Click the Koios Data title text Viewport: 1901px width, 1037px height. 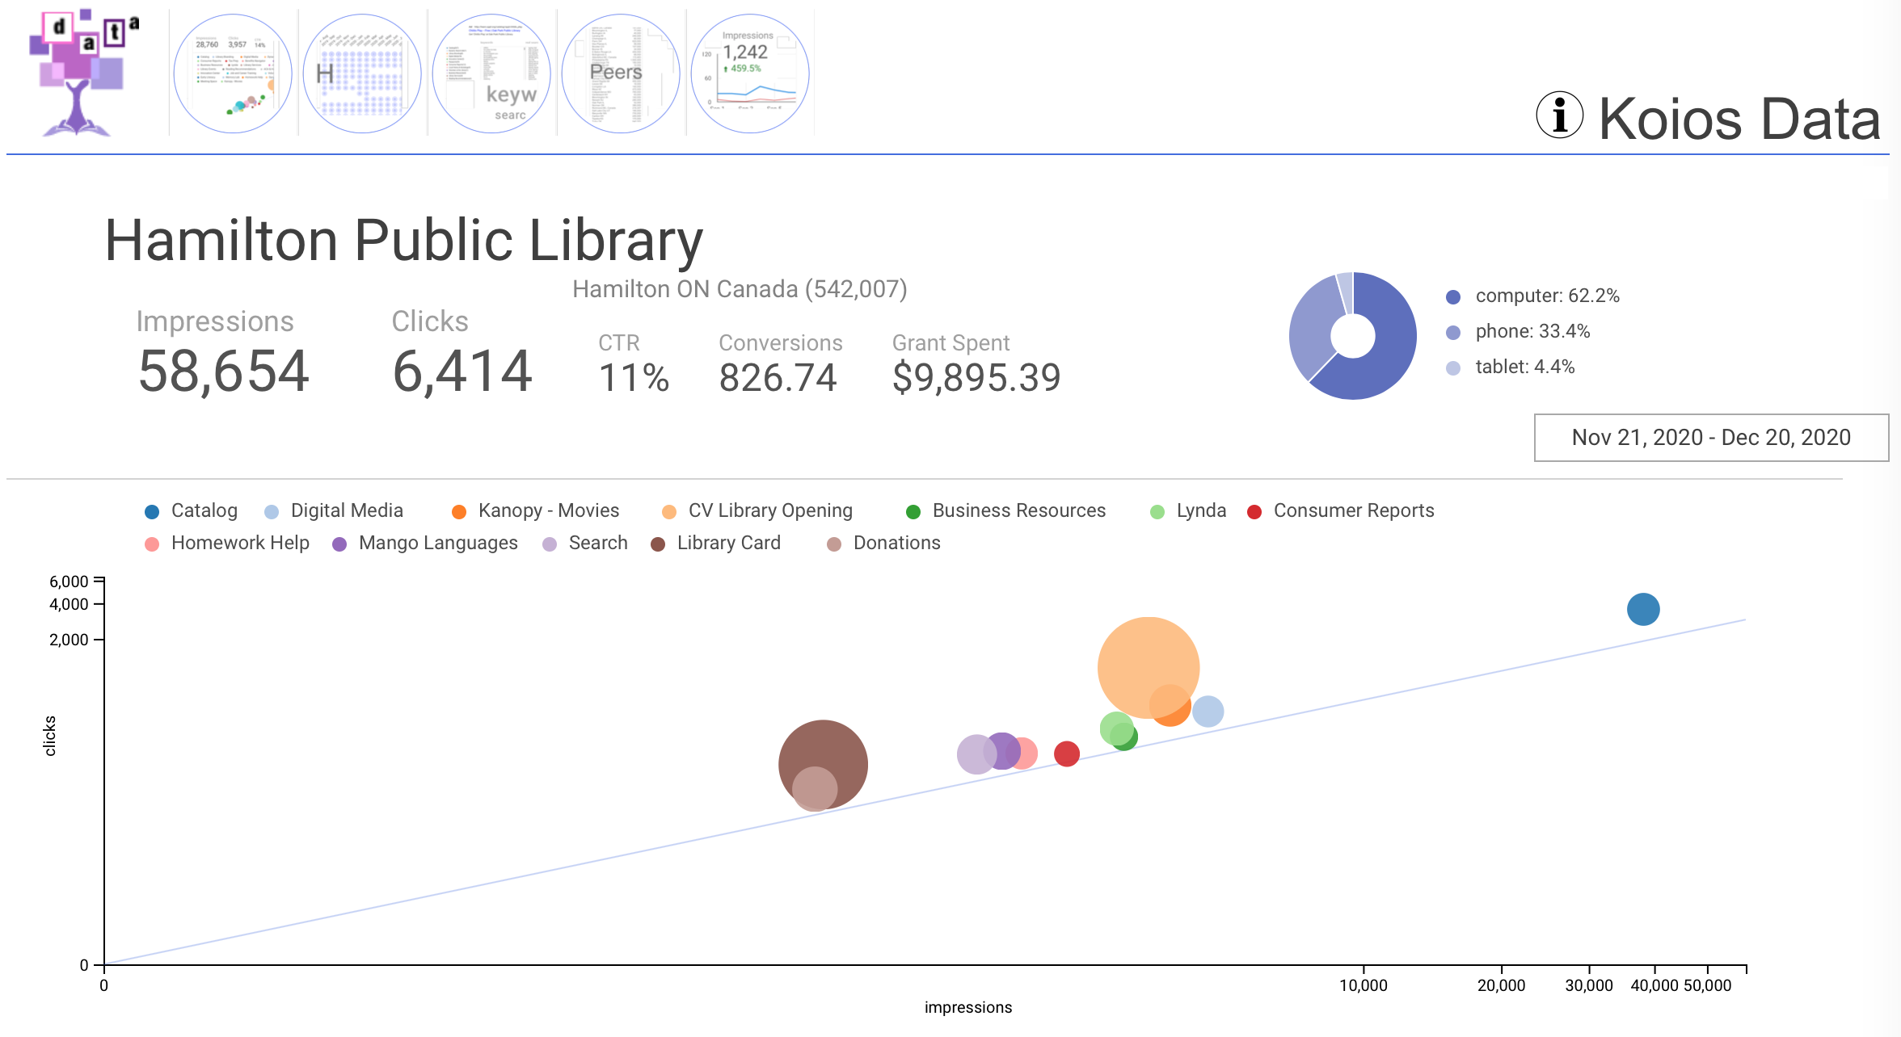pyautogui.click(x=1739, y=120)
